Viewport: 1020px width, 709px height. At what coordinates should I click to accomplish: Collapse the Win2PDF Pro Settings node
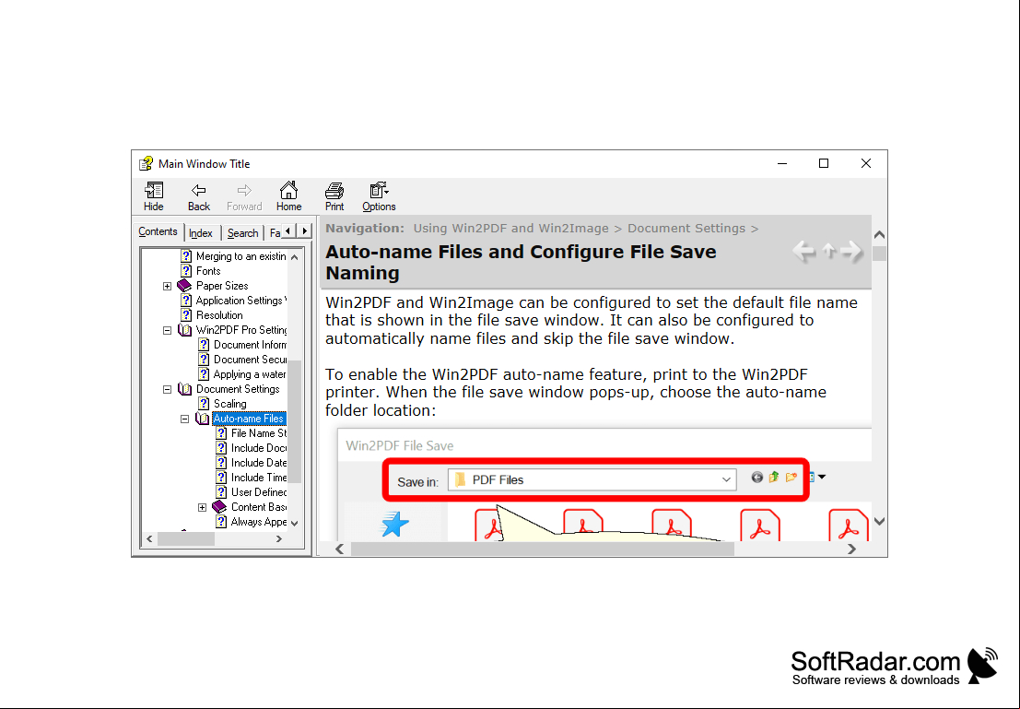point(167,330)
